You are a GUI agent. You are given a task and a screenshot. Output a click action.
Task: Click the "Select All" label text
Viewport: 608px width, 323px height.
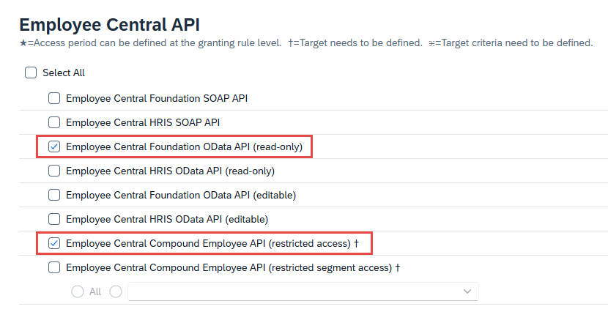coord(64,73)
